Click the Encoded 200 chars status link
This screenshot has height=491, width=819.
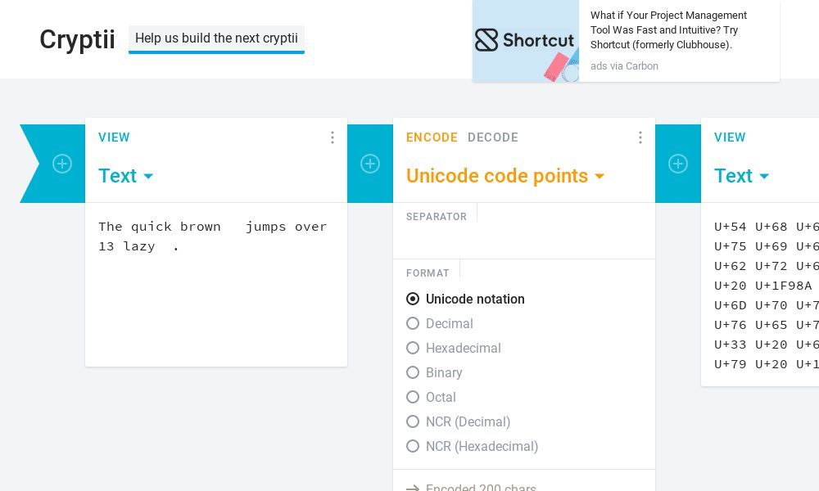pos(482,489)
